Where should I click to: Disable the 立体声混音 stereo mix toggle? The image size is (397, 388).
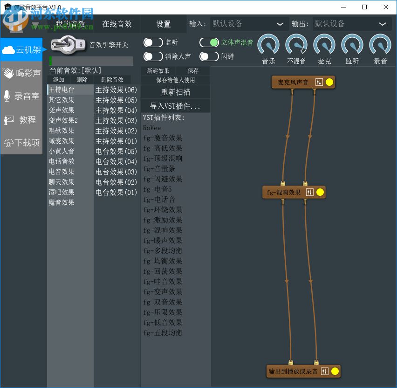point(210,42)
